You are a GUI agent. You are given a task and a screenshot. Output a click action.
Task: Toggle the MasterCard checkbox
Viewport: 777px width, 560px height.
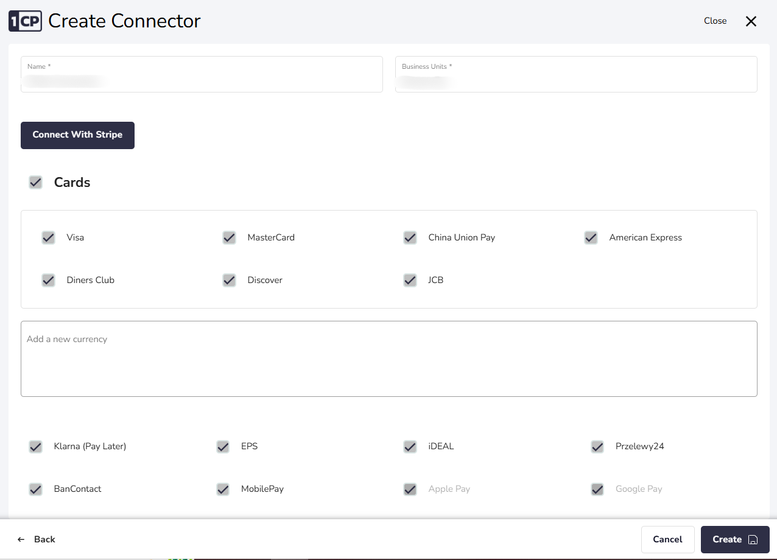(x=230, y=237)
